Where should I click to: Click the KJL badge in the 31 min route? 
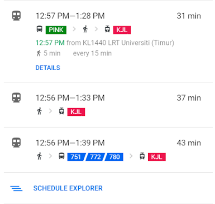tap(122, 30)
